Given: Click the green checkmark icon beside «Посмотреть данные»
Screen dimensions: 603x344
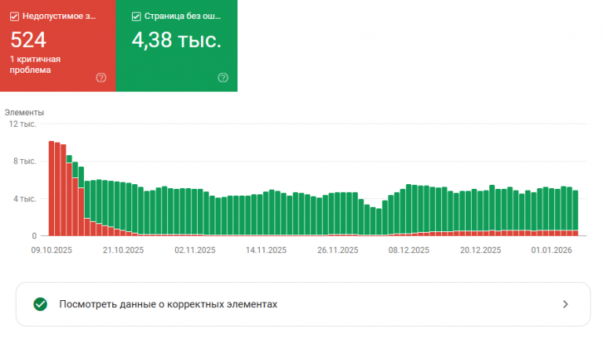Looking at the screenshot, I should pos(40,304).
